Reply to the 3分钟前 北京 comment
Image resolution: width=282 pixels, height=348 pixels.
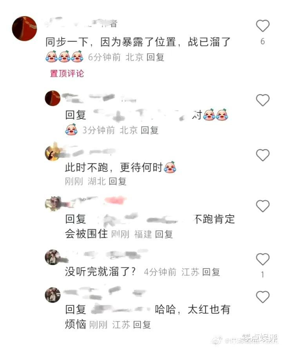click(x=150, y=130)
